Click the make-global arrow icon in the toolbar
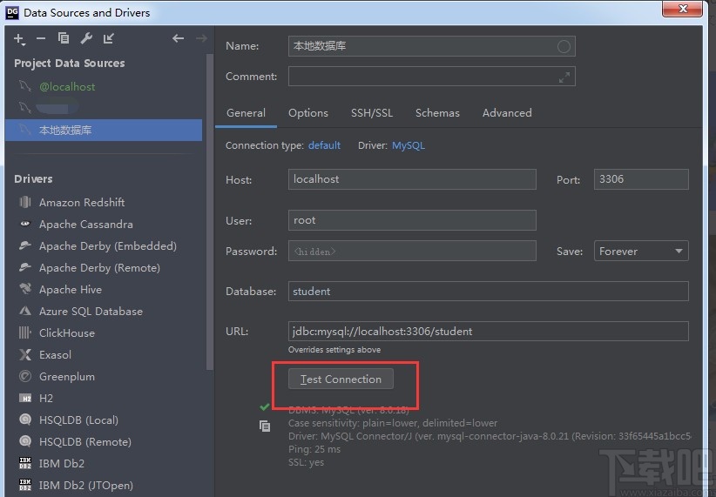The image size is (716, 497). [109, 38]
